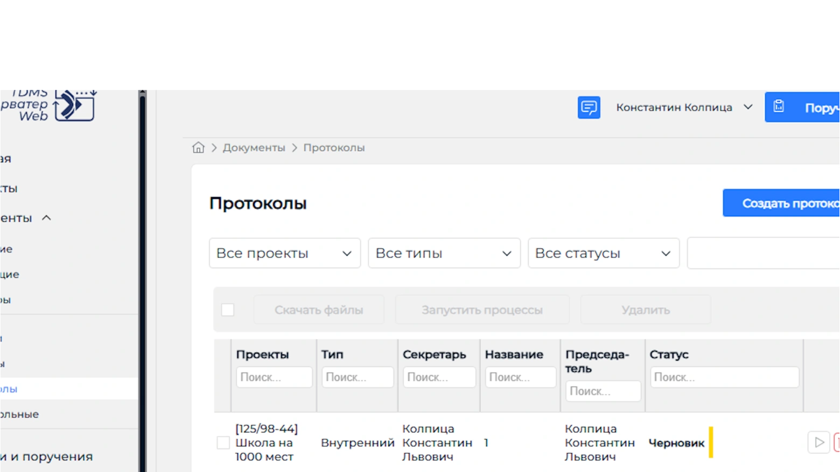This screenshot has height=472, width=840.
Task: Click the Председатель column search field
Action: pyautogui.click(x=603, y=391)
